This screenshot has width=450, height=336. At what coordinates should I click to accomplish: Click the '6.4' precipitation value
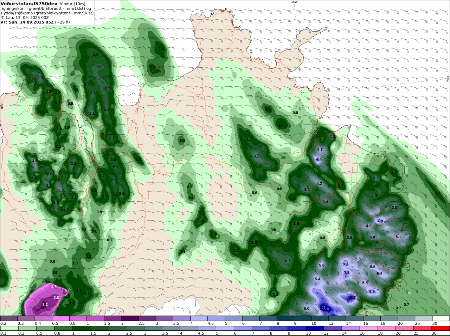pyautogui.click(x=380, y=273)
